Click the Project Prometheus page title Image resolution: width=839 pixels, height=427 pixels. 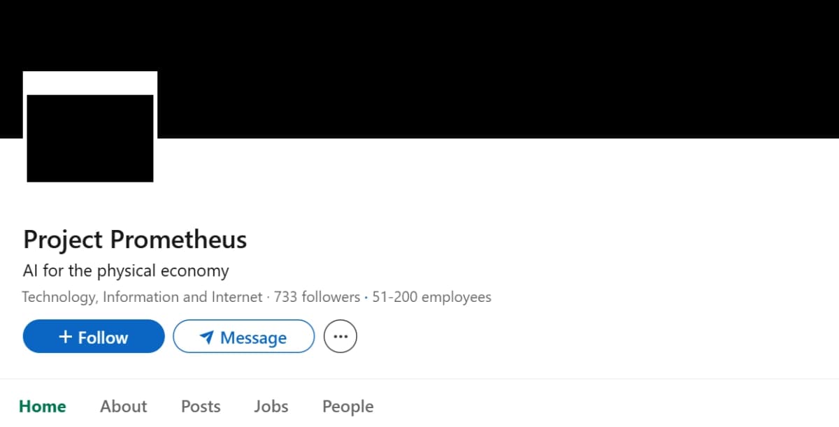(135, 240)
